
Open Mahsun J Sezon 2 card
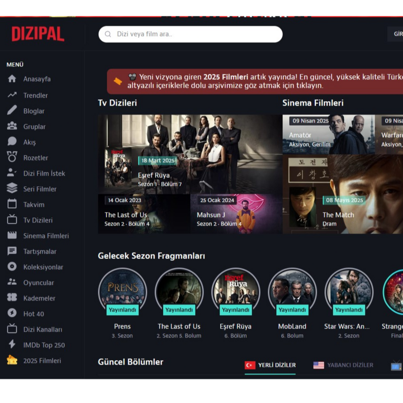236,214
